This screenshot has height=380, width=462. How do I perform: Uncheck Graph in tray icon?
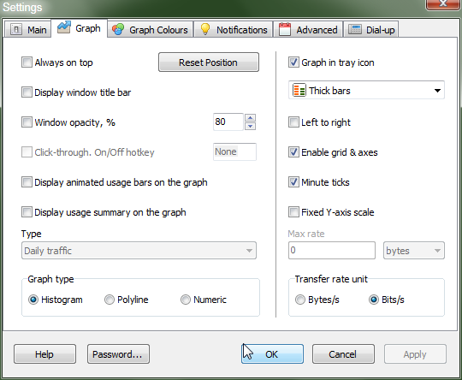click(x=293, y=62)
